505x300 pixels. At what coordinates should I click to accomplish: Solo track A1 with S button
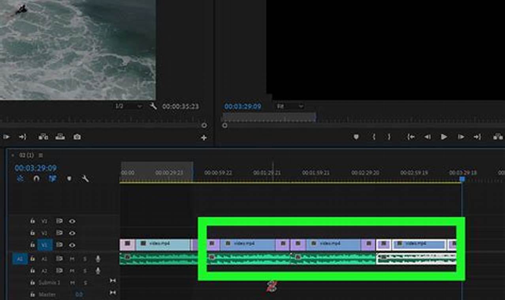(85, 259)
